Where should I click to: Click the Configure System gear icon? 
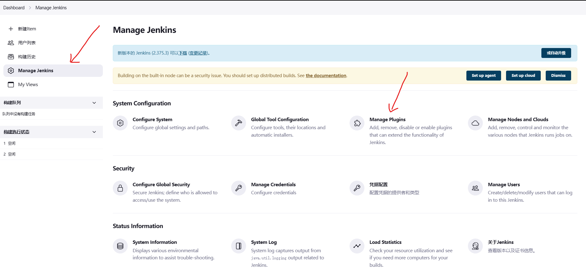[x=120, y=123]
